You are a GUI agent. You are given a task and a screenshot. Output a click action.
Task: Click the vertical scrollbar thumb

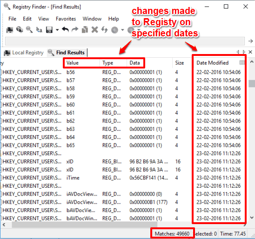(x=252, y=83)
